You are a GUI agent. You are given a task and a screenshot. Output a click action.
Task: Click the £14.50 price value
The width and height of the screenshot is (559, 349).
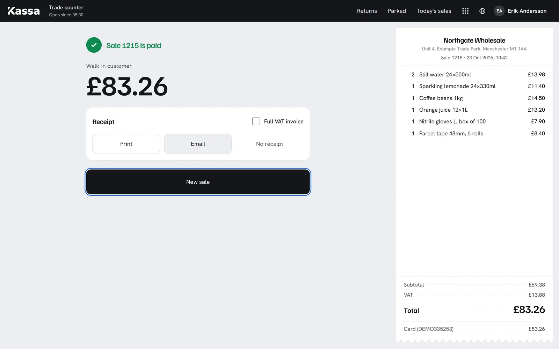[536, 98]
